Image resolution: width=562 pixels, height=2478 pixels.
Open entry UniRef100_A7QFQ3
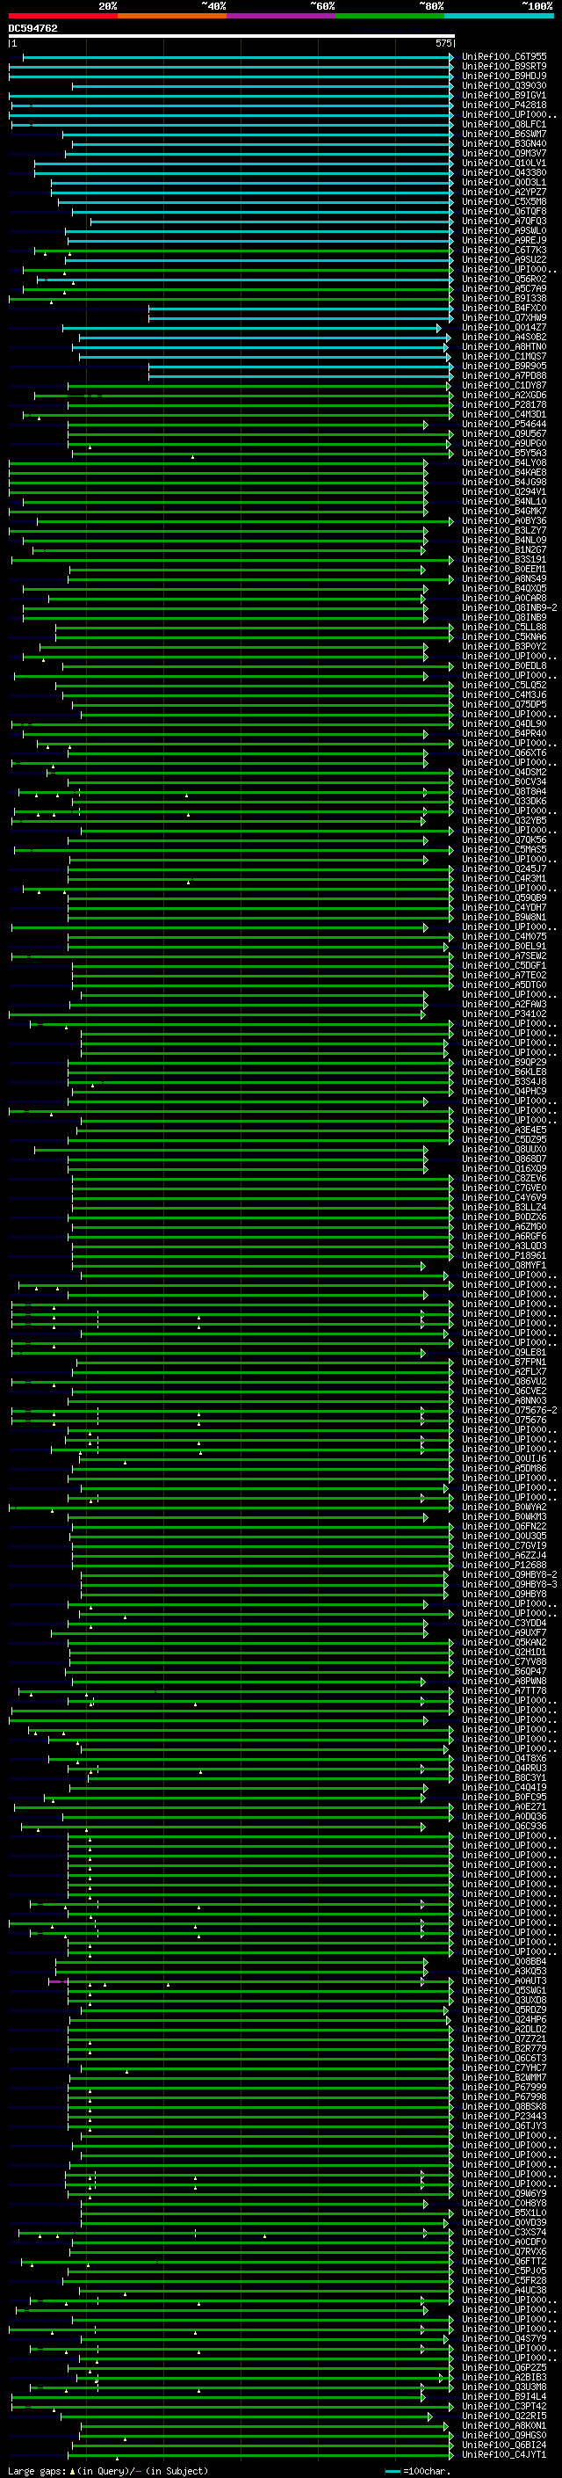pyautogui.click(x=503, y=222)
